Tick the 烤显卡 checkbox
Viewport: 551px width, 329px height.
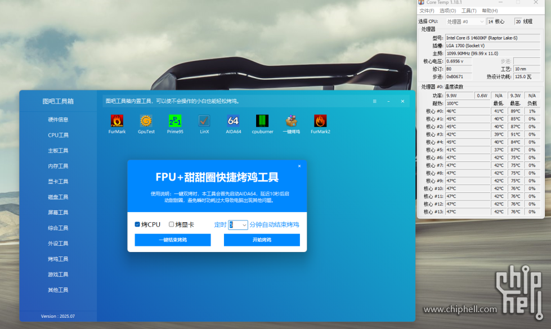(172, 224)
